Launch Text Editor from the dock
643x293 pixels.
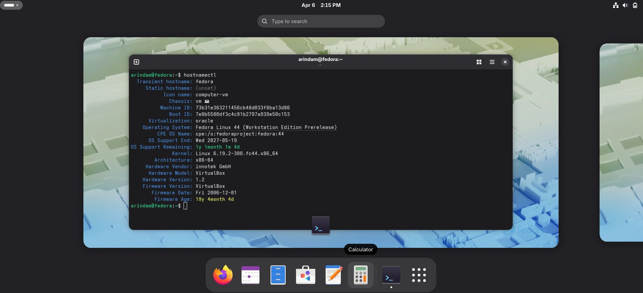333,275
